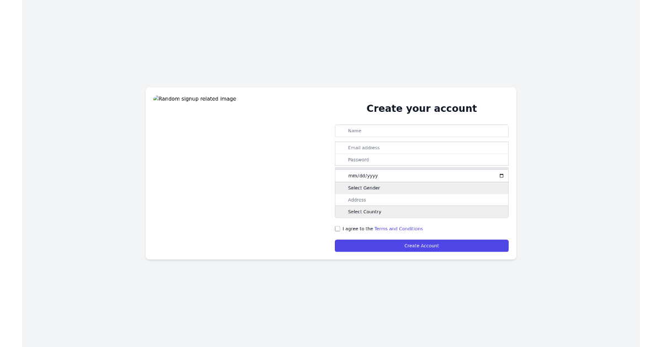
Task: Click the Address input field
Action: [x=421, y=199]
